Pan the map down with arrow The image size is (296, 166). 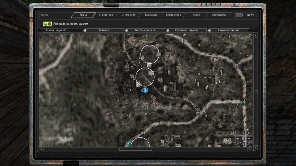(x=243, y=144)
